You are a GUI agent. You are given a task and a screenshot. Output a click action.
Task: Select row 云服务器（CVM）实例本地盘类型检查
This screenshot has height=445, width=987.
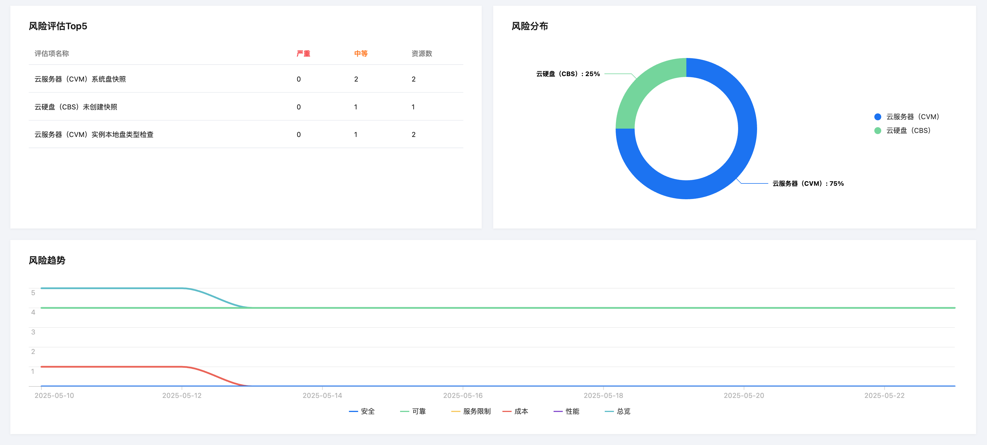[x=94, y=135]
